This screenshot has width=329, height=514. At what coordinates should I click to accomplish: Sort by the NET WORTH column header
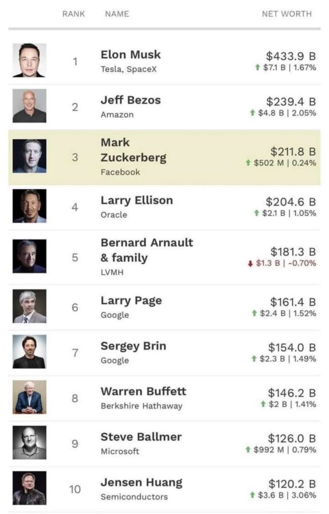(286, 14)
